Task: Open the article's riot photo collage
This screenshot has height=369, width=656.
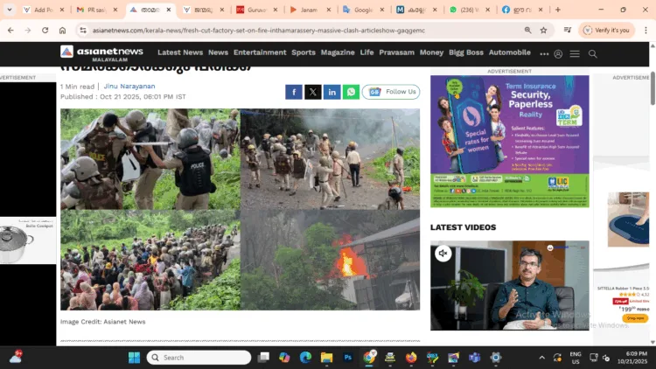Action: tap(240, 209)
